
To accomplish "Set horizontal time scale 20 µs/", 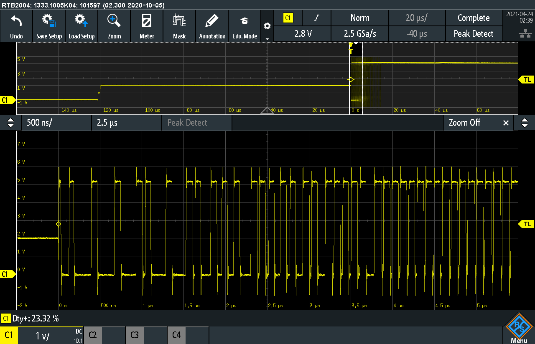I will (417, 18).
